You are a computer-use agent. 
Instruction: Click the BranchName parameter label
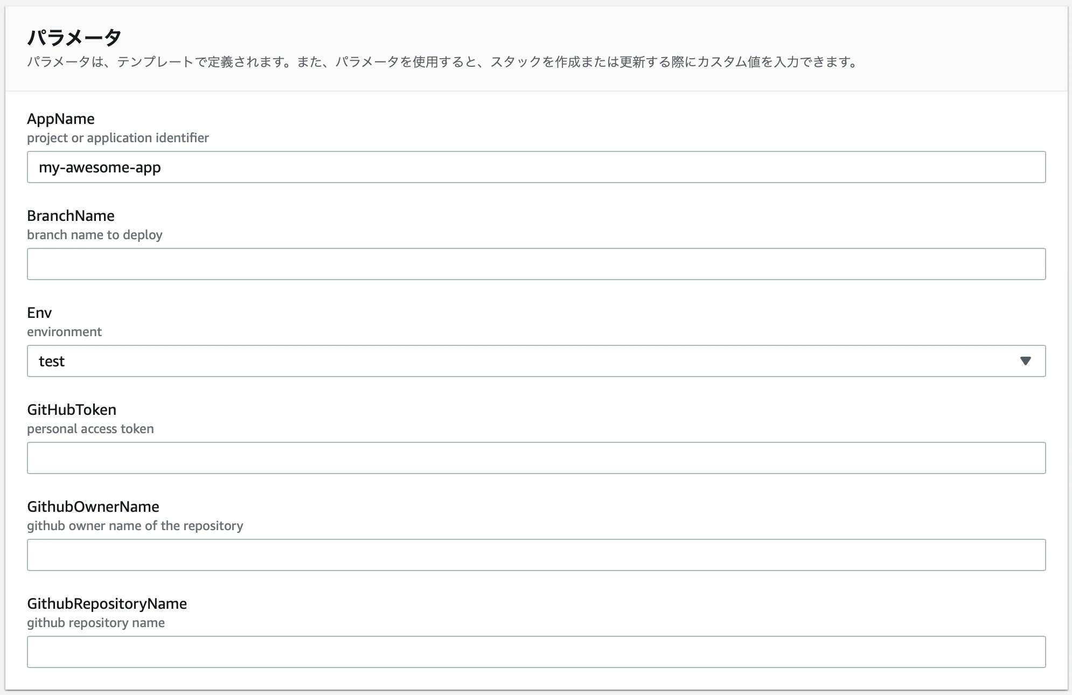[71, 216]
